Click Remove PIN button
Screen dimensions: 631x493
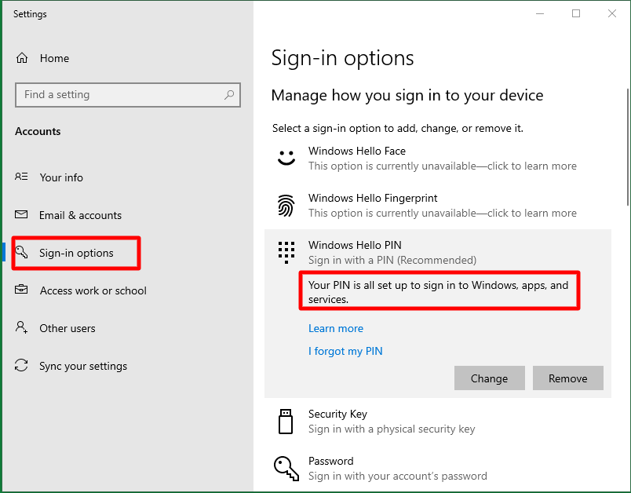click(x=567, y=378)
